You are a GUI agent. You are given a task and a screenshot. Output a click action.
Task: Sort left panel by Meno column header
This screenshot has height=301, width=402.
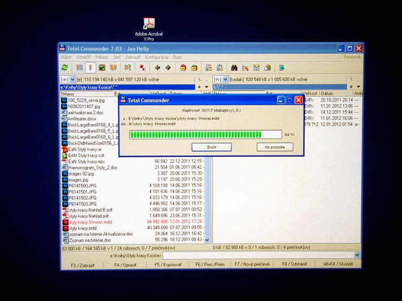point(87,94)
